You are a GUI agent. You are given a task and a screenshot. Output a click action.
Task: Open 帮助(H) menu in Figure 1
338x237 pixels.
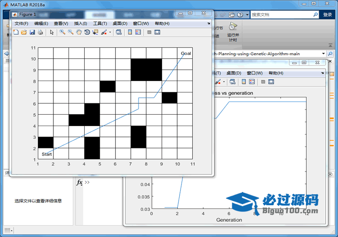tap(162, 23)
